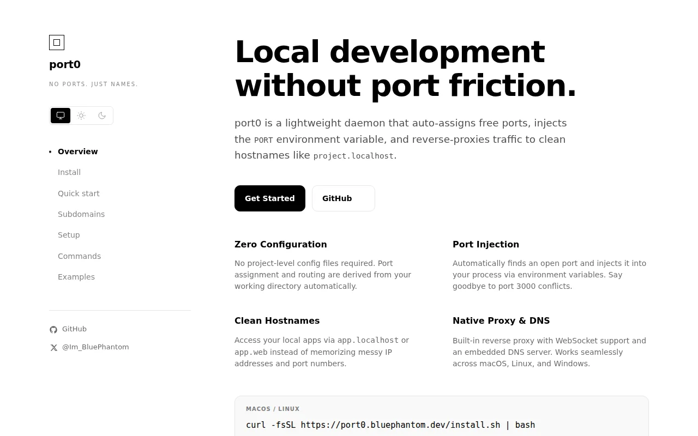Open the Examples nav item

tap(76, 277)
